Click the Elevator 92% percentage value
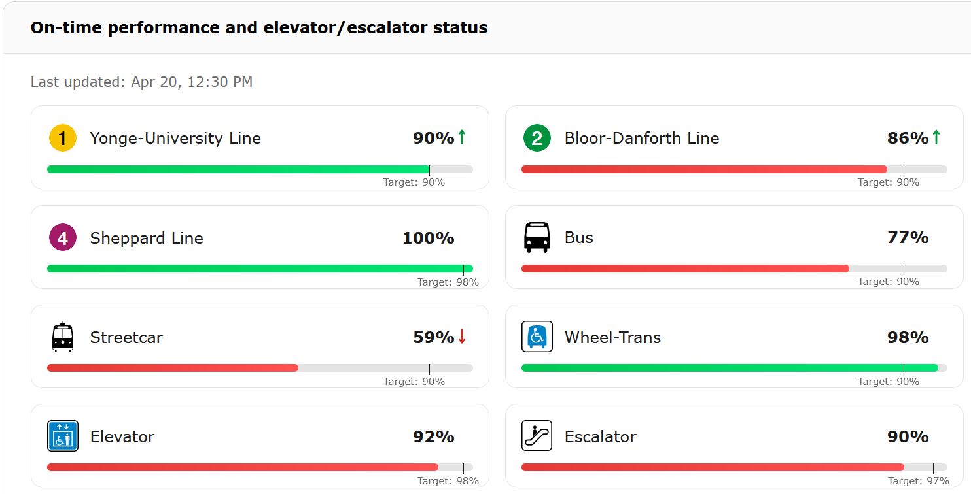 click(433, 436)
